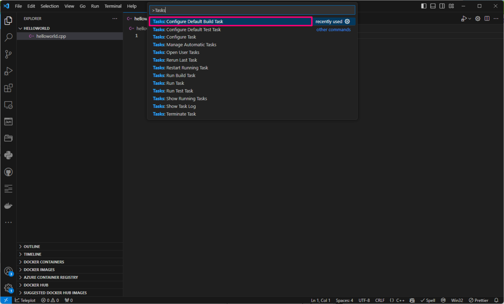Open the Selection menu

coord(50,6)
